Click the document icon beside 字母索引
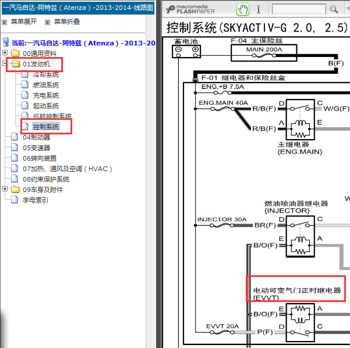350x348 pixels. point(15,200)
